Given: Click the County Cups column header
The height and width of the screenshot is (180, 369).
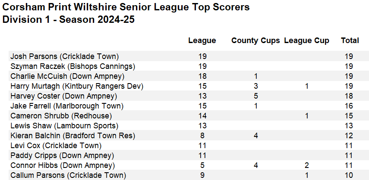Looking at the screenshot, I should click(255, 40).
